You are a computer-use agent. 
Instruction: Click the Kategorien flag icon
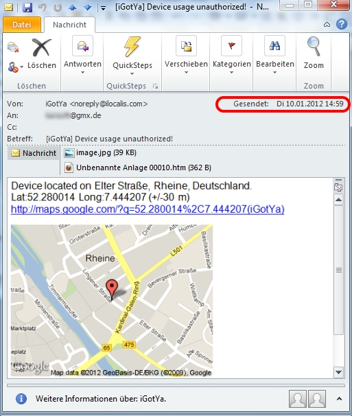pyautogui.click(x=231, y=45)
